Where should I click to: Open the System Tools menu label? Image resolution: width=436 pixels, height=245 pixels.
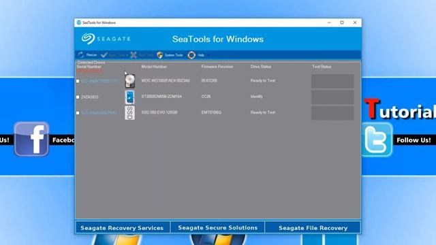click(x=174, y=55)
